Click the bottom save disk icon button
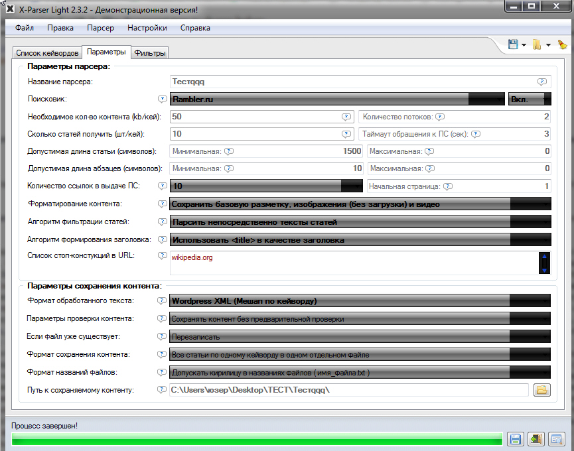Screen dimensions: 574x451 pos(516,439)
